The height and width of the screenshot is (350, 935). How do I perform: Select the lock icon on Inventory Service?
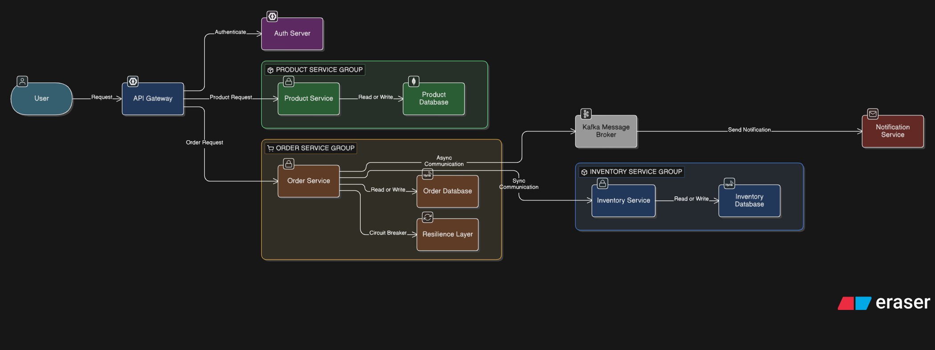click(x=602, y=183)
